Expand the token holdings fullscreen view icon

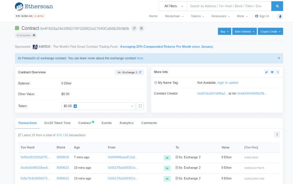140,106
